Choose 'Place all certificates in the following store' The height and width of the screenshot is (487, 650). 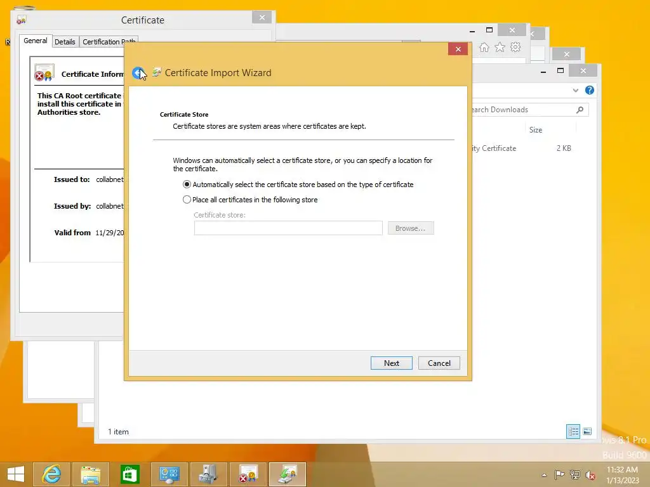point(250,200)
